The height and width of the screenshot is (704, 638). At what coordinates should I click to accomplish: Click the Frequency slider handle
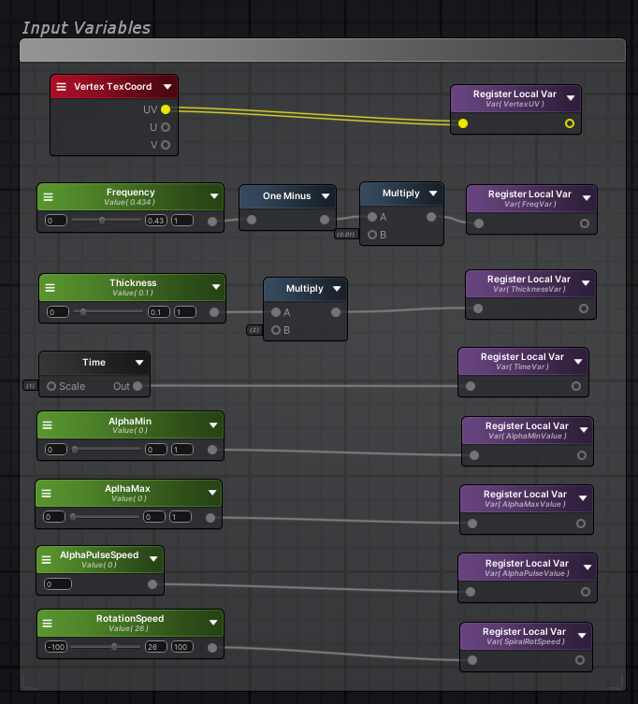pyautogui.click(x=102, y=221)
